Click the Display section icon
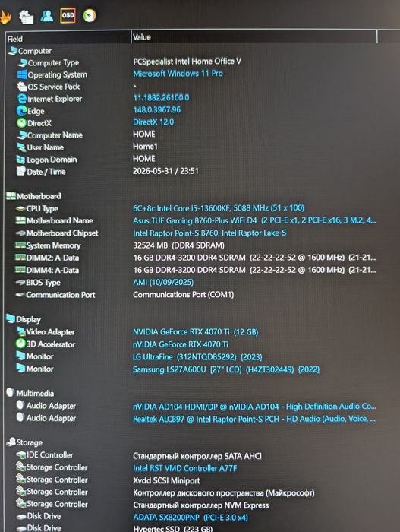The image size is (400, 532). 11,319
